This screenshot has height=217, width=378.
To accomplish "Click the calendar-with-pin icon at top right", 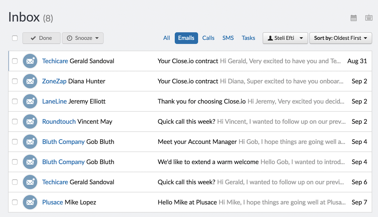I will click(368, 18).
